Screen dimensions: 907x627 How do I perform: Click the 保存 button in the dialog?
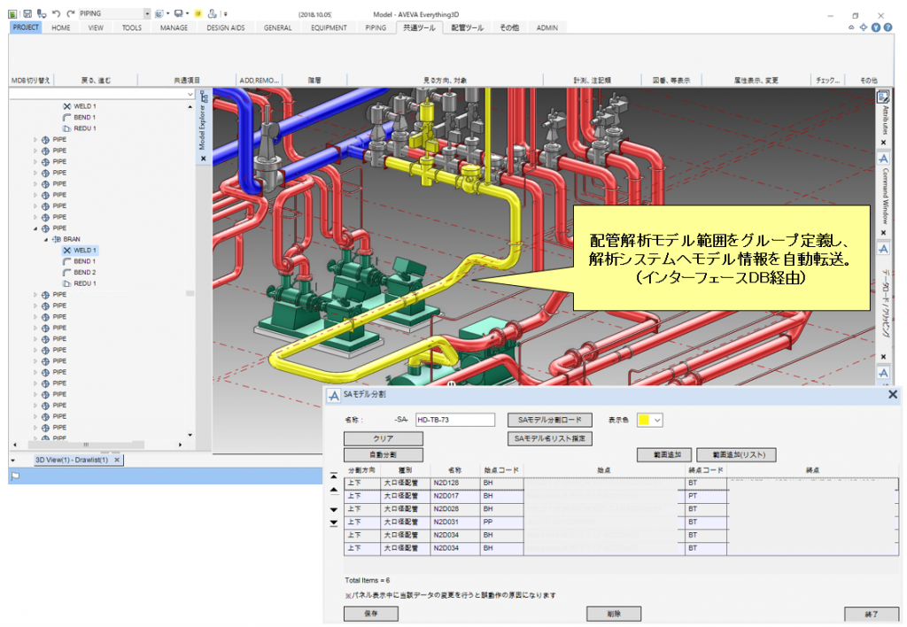371,614
